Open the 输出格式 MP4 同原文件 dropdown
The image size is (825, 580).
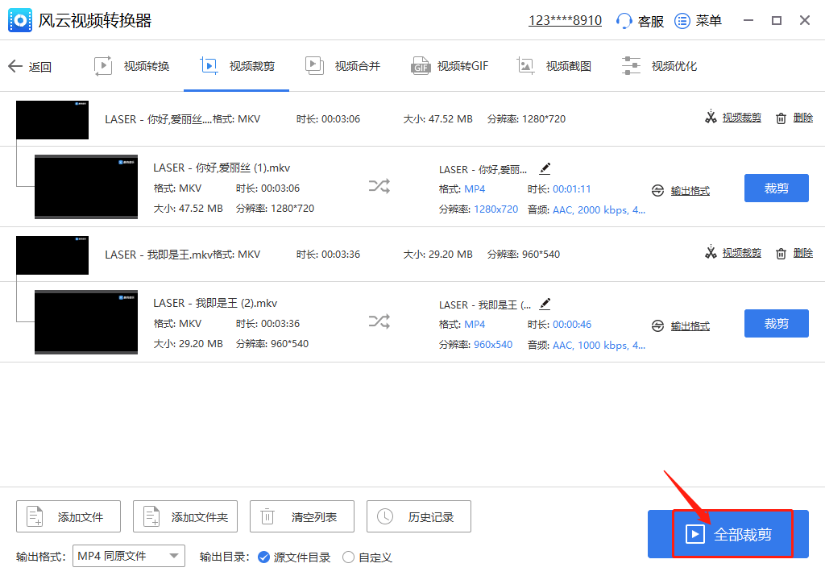coord(129,556)
